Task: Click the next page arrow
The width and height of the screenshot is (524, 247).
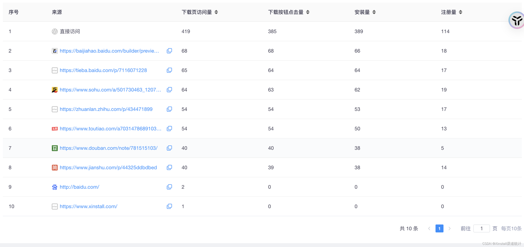Action: coord(450,228)
